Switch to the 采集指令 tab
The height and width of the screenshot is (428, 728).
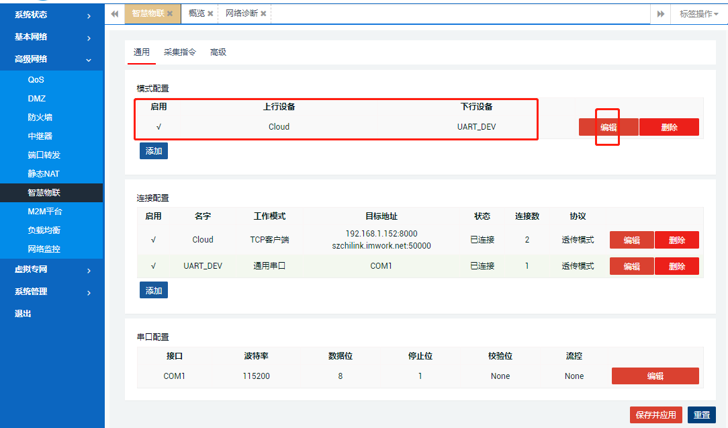(x=179, y=51)
